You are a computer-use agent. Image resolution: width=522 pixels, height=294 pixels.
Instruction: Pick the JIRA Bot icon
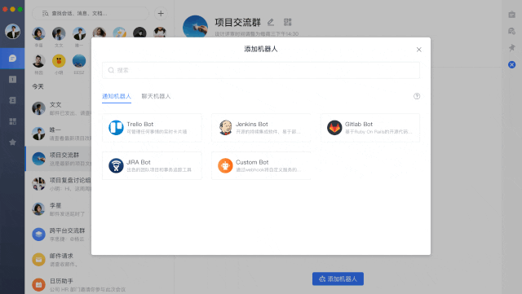[116, 165]
